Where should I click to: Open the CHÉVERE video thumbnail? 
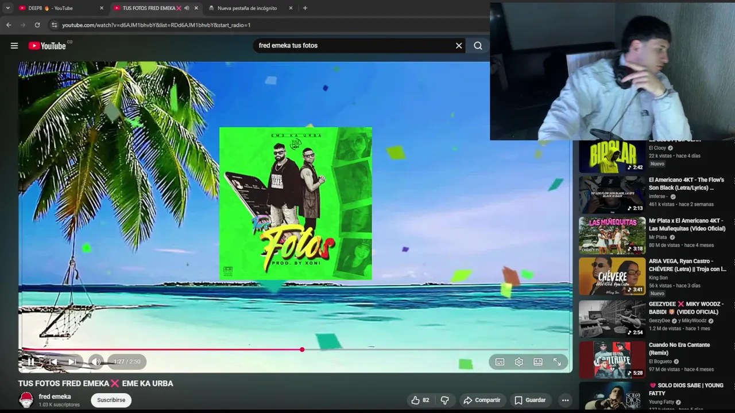(612, 276)
